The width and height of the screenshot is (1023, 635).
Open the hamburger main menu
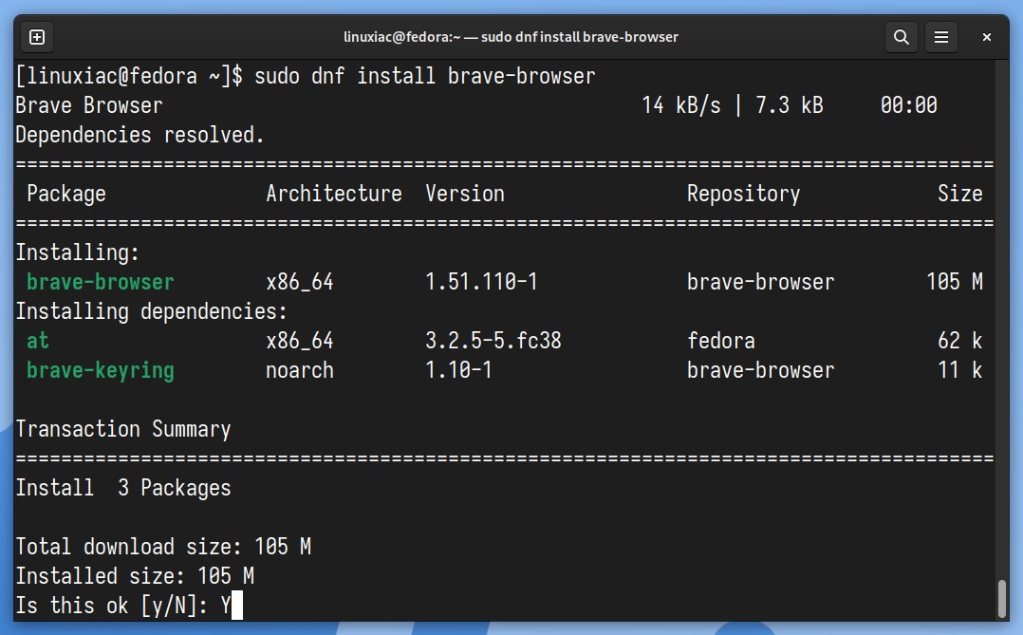tap(940, 37)
